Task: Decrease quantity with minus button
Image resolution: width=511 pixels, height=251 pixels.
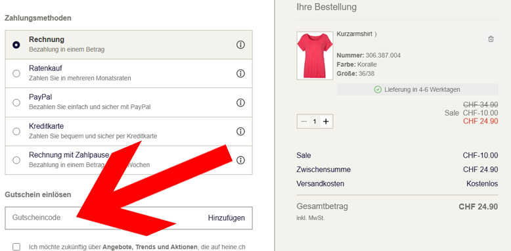Action: pos(304,122)
